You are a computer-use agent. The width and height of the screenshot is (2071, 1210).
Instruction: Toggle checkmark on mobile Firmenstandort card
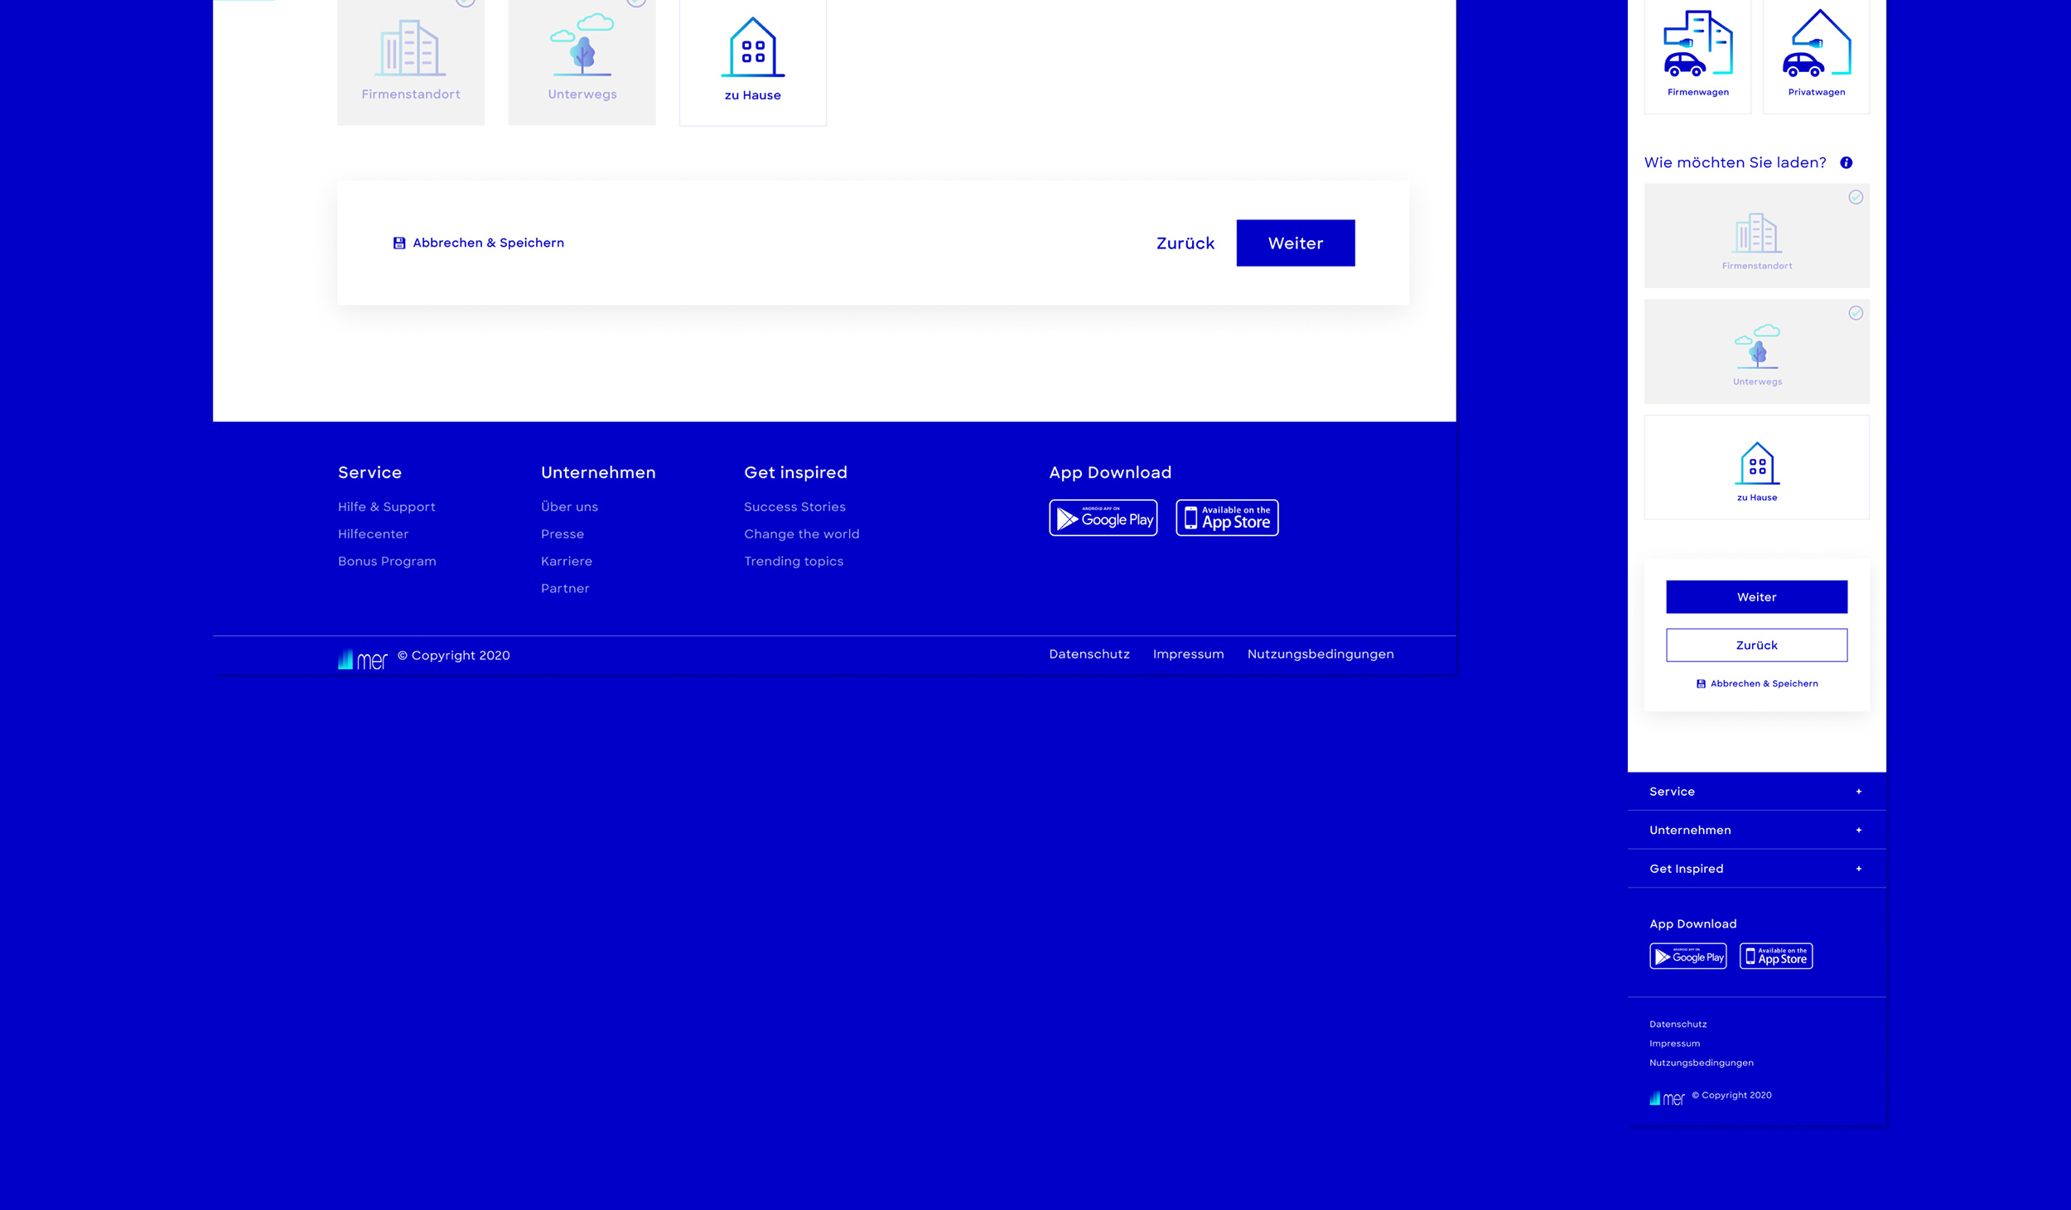pyautogui.click(x=1856, y=197)
